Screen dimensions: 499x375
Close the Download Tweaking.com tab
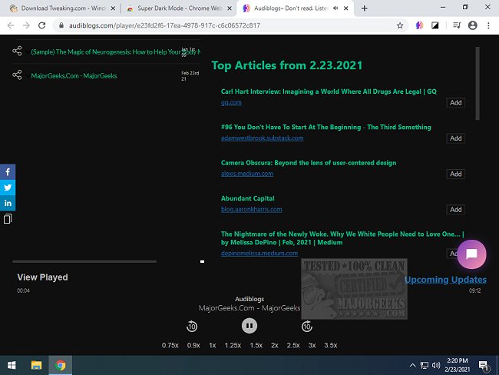(x=113, y=8)
